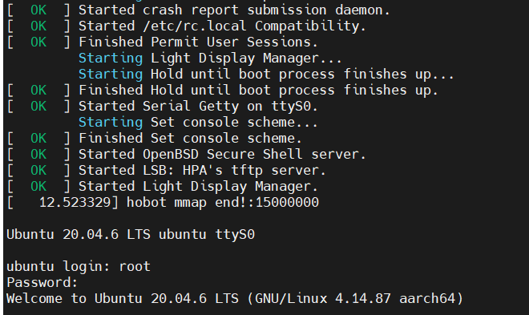Click the 'ubuntu login: root' line
This screenshot has height=315, width=529.
point(79,266)
